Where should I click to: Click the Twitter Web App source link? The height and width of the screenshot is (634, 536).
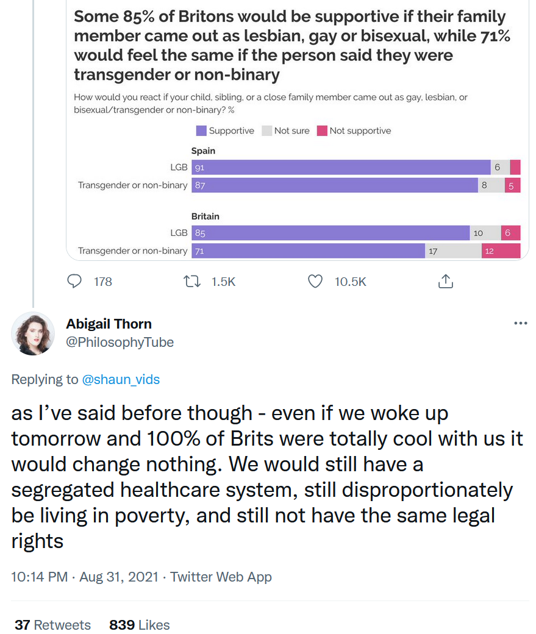(x=221, y=577)
